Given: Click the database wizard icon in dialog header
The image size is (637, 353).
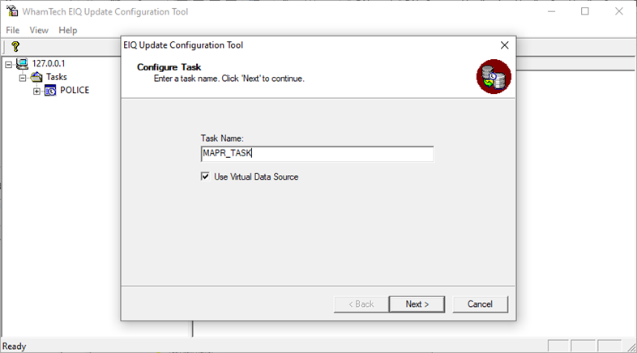Looking at the screenshot, I should (x=494, y=77).
